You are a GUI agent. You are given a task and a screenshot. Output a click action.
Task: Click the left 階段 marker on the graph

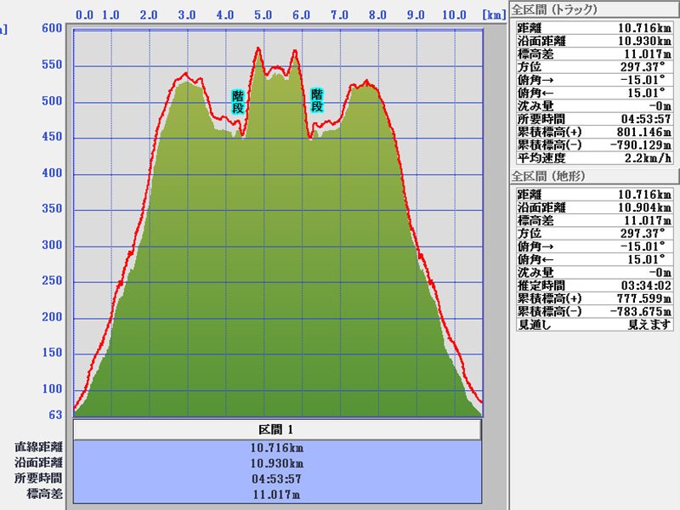[x=238, y=102]
